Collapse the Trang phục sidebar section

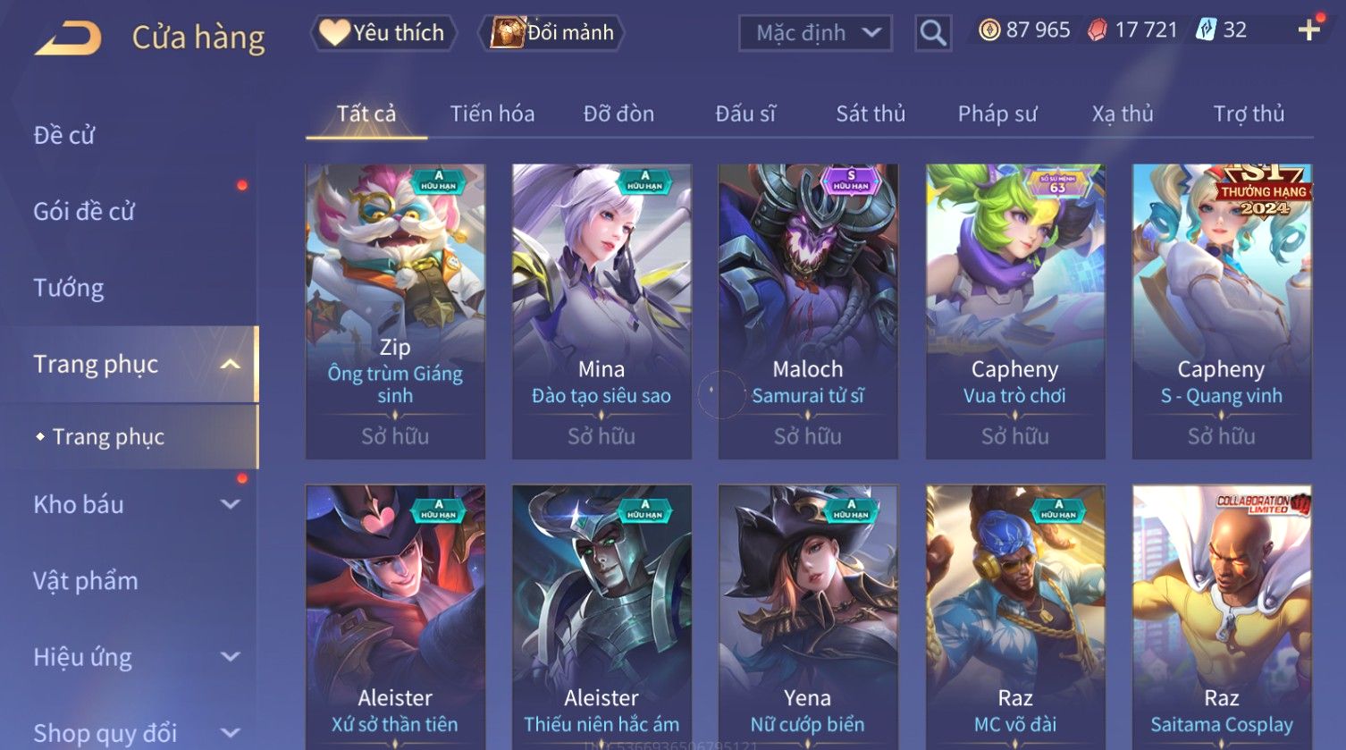point(230,364)
